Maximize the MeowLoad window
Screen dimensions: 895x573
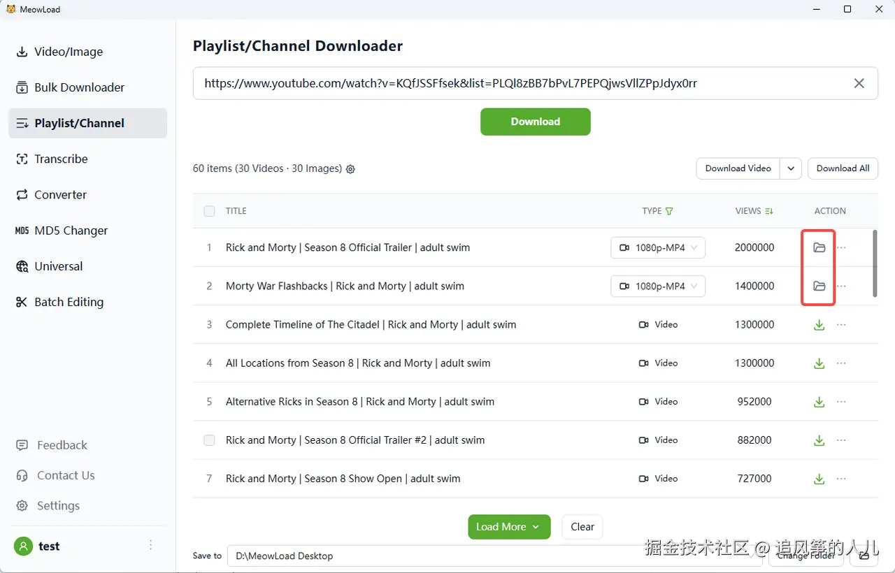coord(847,9)
